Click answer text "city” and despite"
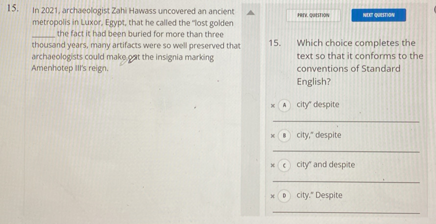The image size is (436, 224). (326, 165)
